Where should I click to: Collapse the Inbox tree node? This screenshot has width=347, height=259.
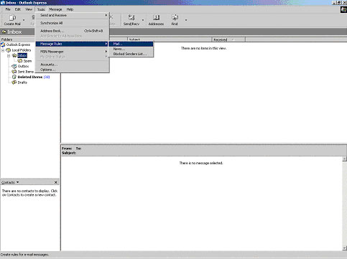click(9, 56)
